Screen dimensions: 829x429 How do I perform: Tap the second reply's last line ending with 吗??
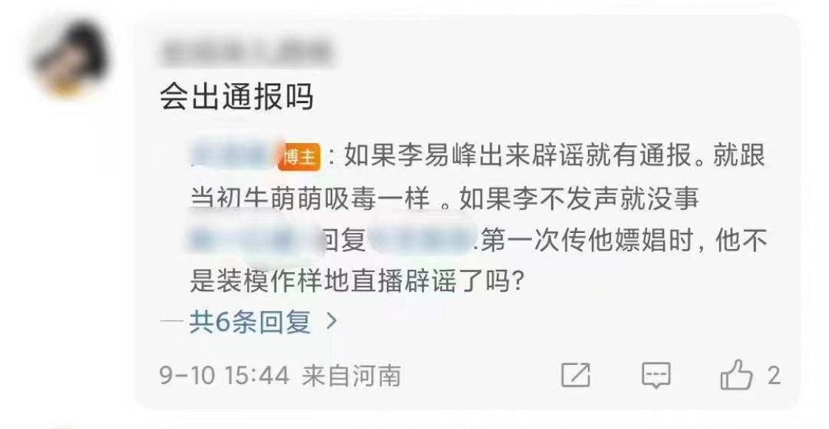coord(357,283)
